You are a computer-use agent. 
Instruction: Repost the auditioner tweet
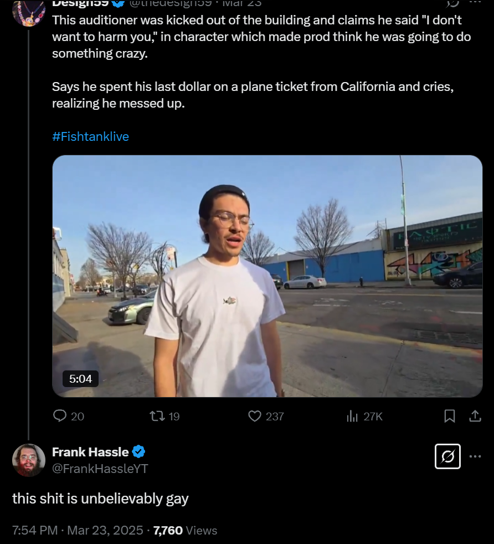(164, 416)
